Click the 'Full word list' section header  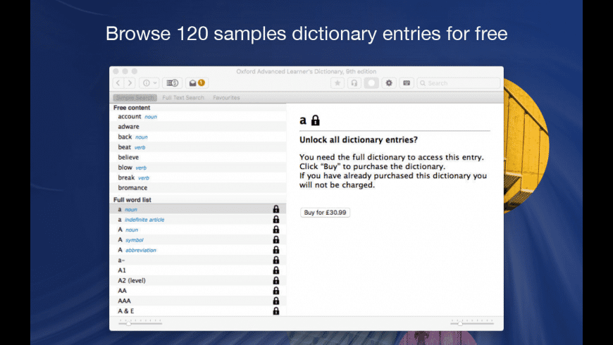click(132, 200)
